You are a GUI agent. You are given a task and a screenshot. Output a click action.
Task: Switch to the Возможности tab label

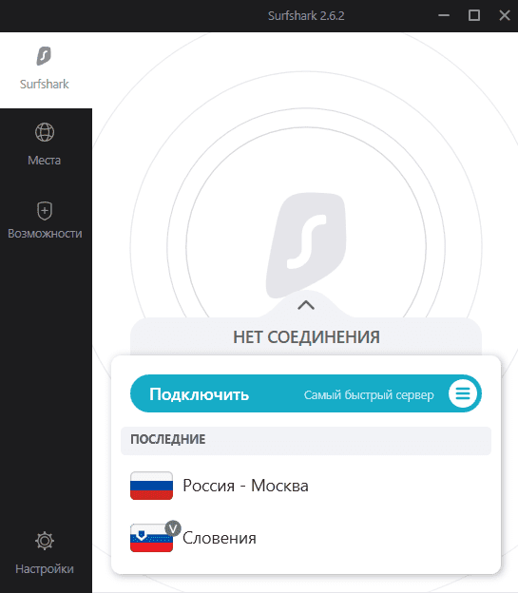click(x=45, y=234)
